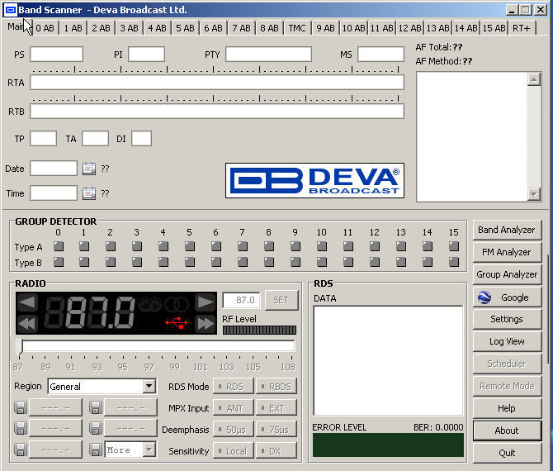Viewport: 553px width, 471px height.
Task: Toggle Type B group 15 indicator
Action: pyautogui.click(x=454, y=262)
